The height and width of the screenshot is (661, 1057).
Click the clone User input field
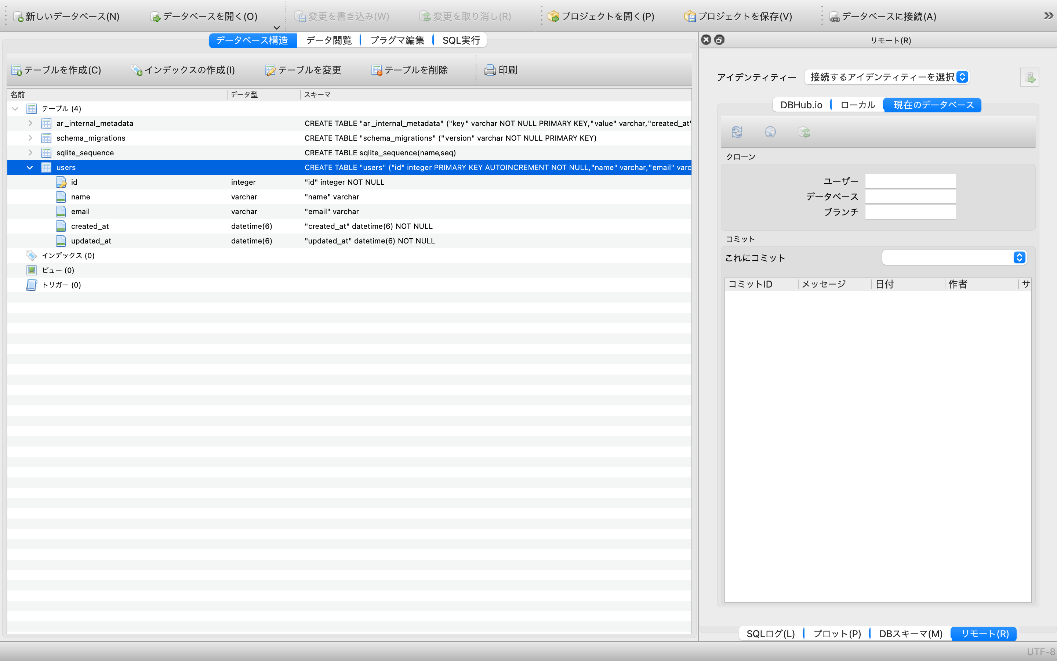[x=910, y=181]
